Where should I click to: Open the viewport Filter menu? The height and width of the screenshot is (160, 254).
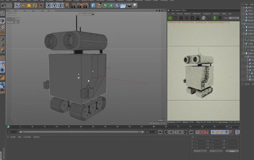[x=46, y=11]
